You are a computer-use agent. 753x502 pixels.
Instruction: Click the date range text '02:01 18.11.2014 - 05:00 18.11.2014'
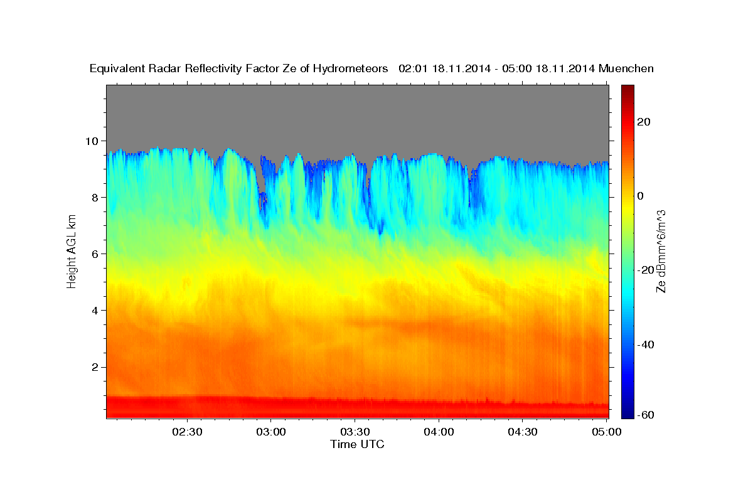pyautogui.click(x=496, y=69)
